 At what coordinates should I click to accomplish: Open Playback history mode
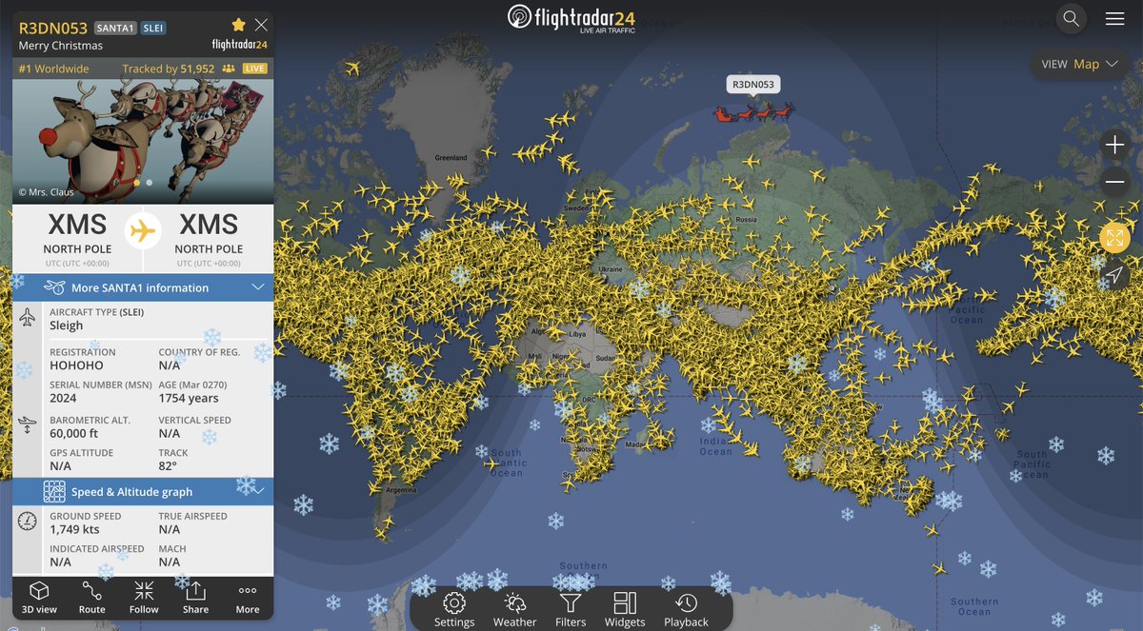pos(686,609)
